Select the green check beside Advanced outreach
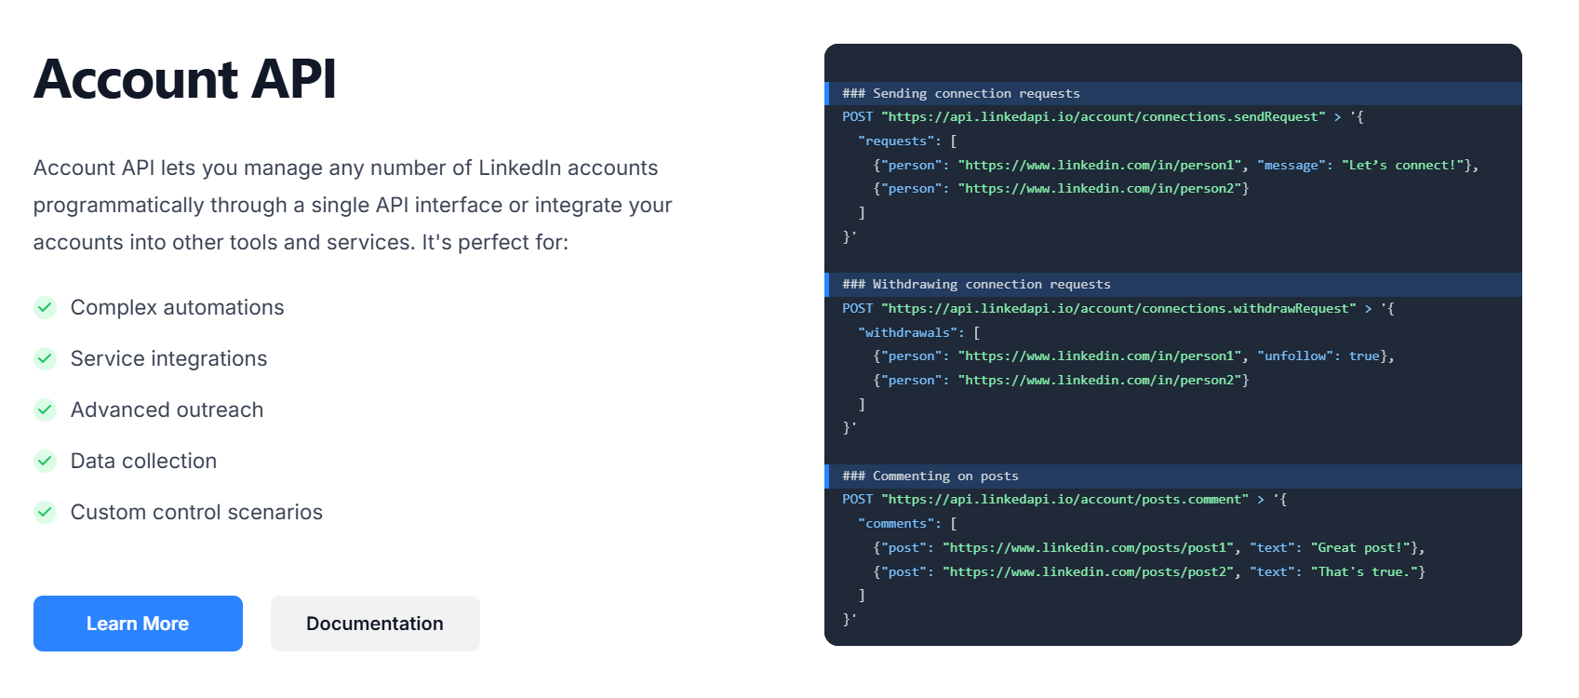Image resolution: width=1579 pixels, height=698 pixels. point(45,409)
